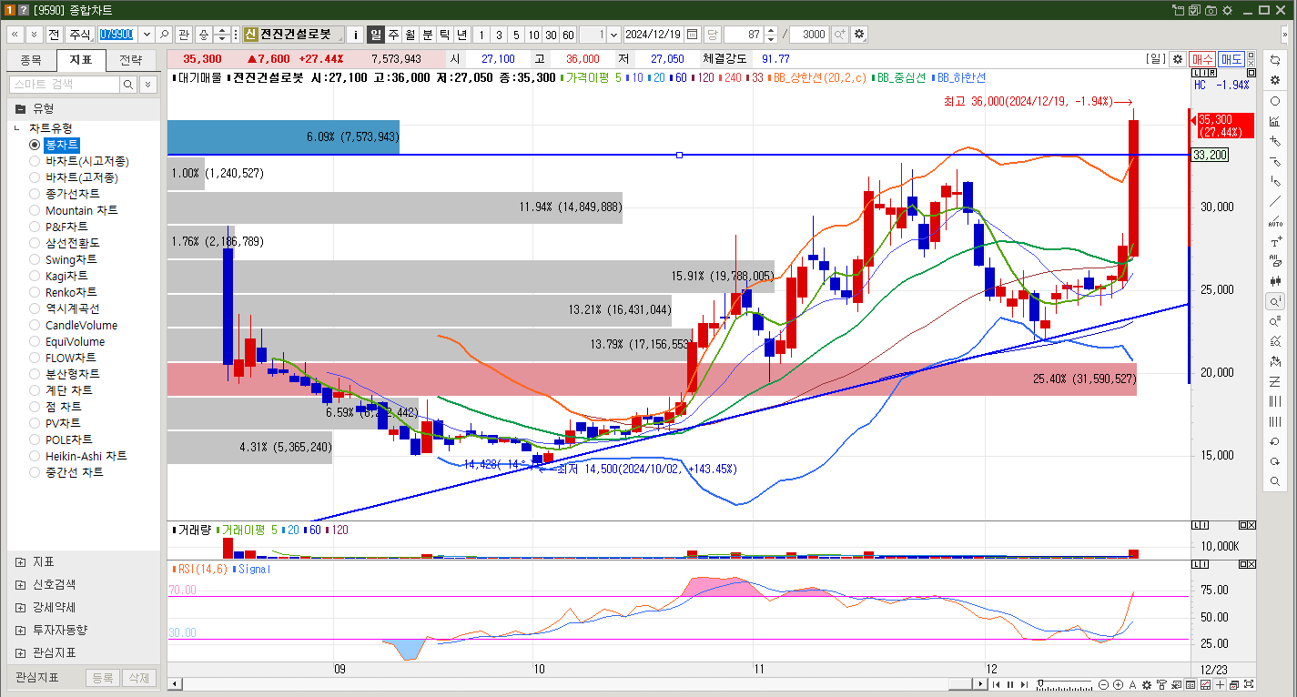The height and width of the screenshot is (697, 1297).
Task: Expand the 신호검색 section
Action: pyautogui.click(x=21, y=584)
